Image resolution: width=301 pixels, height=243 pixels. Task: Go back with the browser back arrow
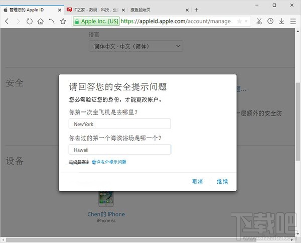click(x=7, y=21)
